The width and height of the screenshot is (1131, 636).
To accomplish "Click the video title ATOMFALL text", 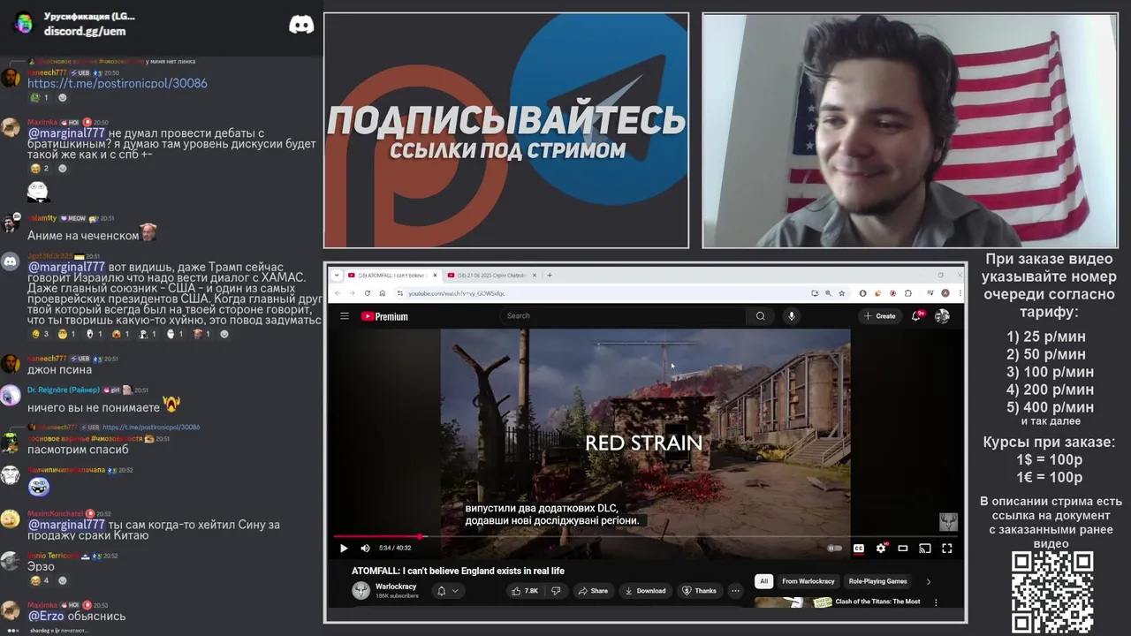I will click(458, 571).
